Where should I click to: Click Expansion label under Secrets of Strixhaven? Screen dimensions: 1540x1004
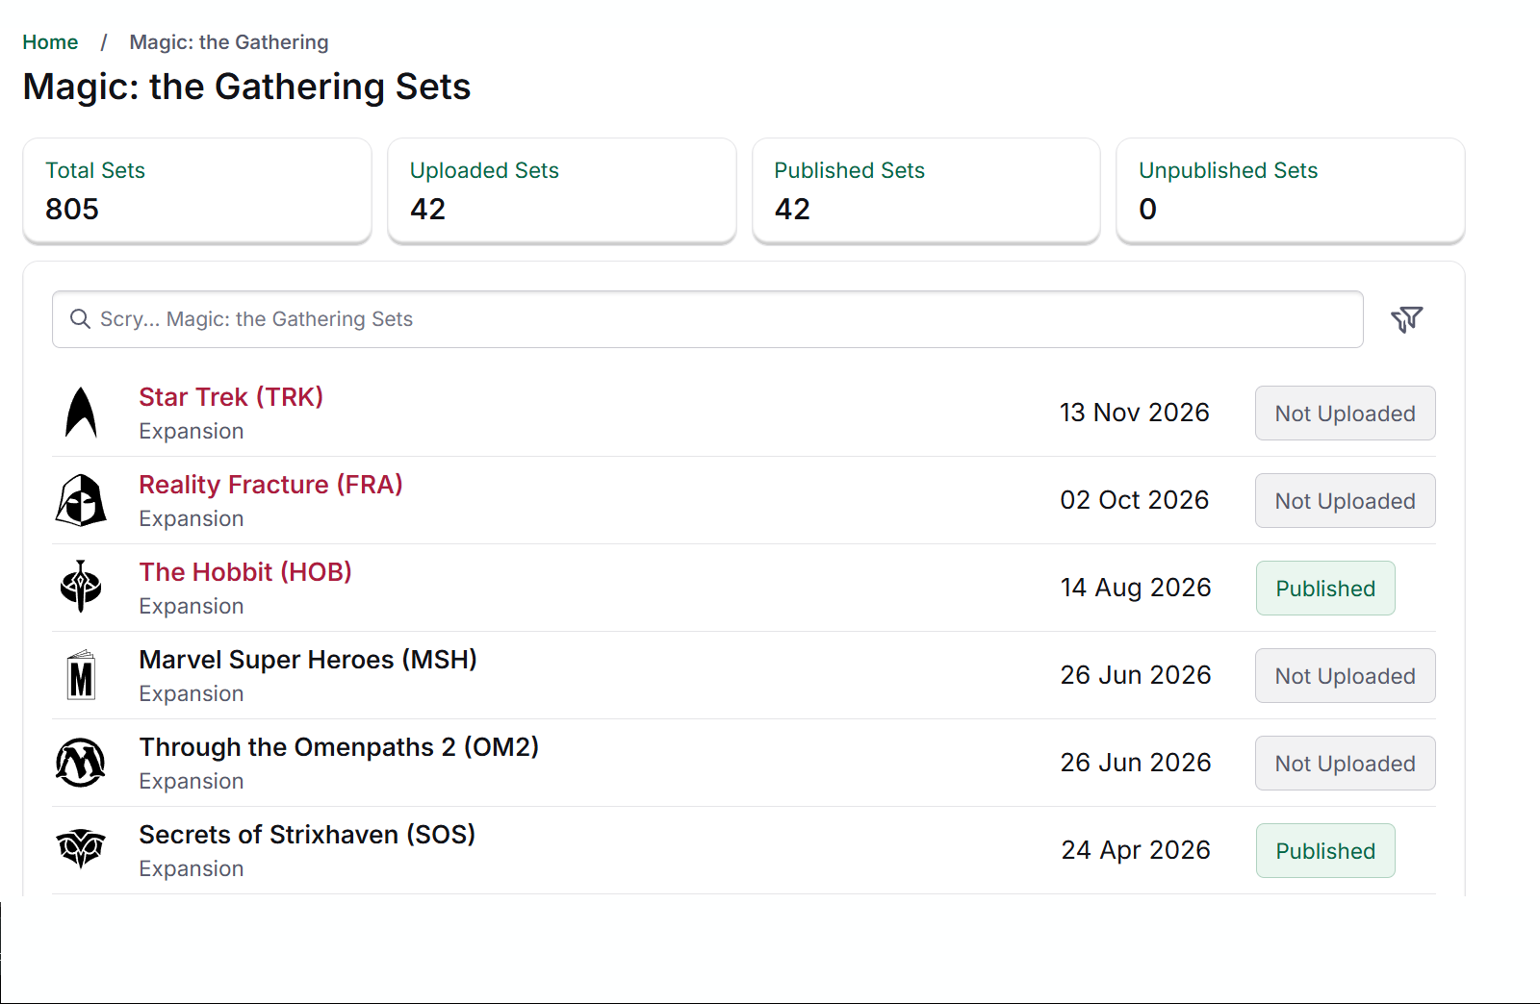pyautogui.click(x=192, y=868)
